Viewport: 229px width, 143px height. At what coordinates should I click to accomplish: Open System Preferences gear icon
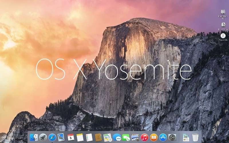pos(172,137)
